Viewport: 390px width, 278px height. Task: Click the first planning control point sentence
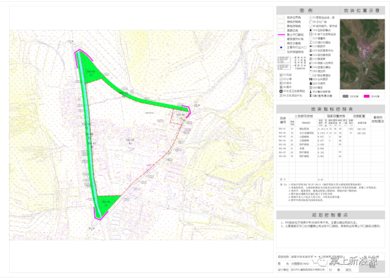coord(319,222)
